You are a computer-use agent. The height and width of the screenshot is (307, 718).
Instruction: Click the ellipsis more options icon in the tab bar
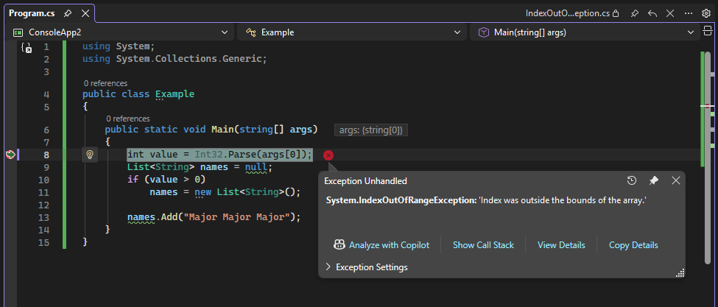[x=688, y=13]
